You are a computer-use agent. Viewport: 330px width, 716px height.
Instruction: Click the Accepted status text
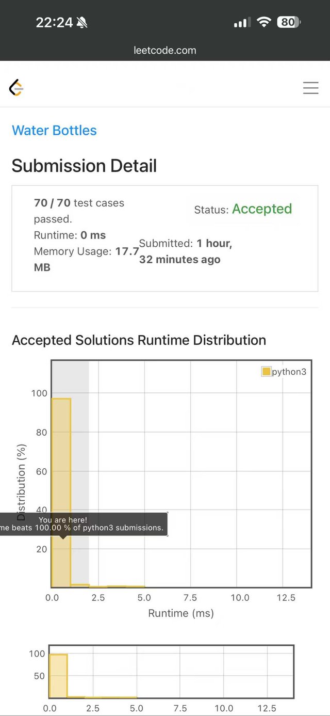click(262, 209)
